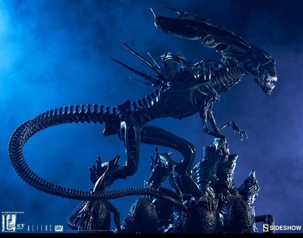Click the small studio logo beside ALIENS

pyautogui.click(x=59, y=228)
